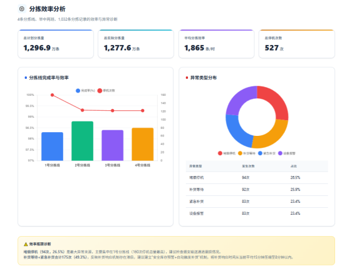
Task: Click the table row showing 92次 and 25.9%
Action: tap(257, 190)
